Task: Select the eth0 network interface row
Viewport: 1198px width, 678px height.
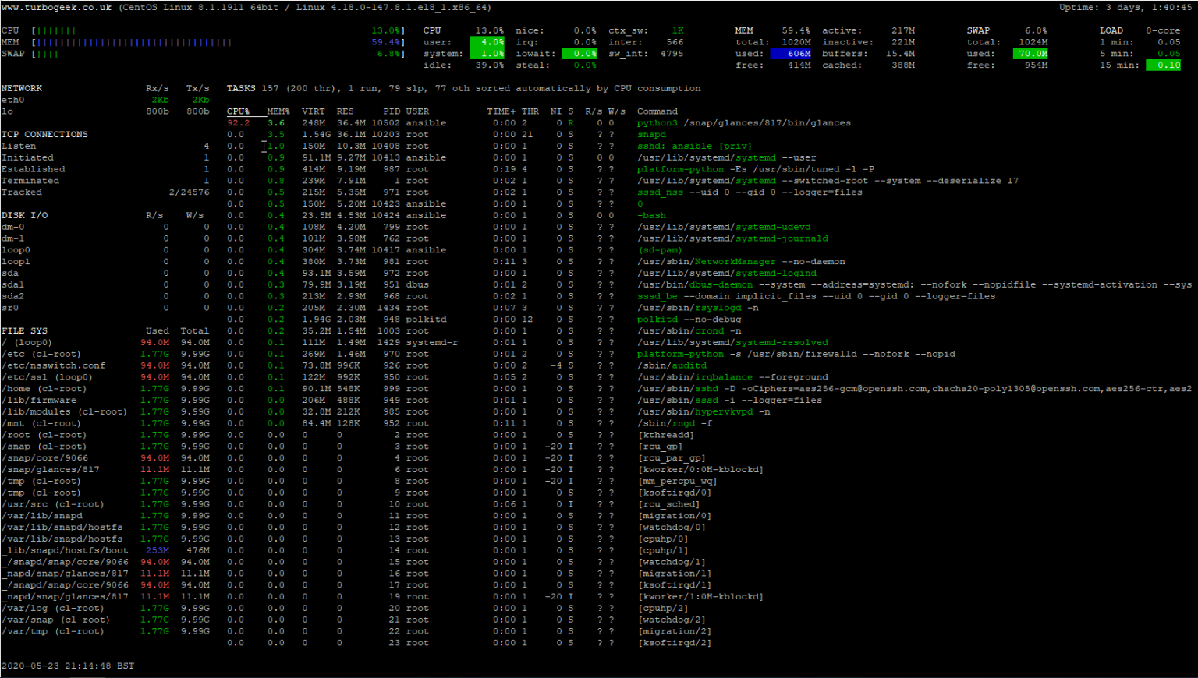Action: (x=105, y=100)
